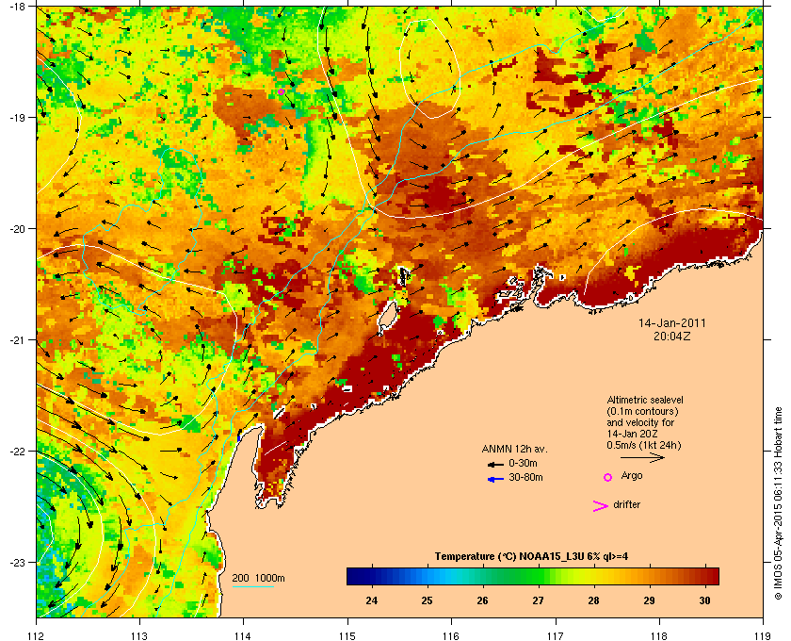The image size is (791, 641).
Task: Click the longitude axis label 116
Action: point(451,635)
